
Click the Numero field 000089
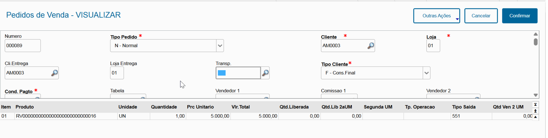[22, 46]
